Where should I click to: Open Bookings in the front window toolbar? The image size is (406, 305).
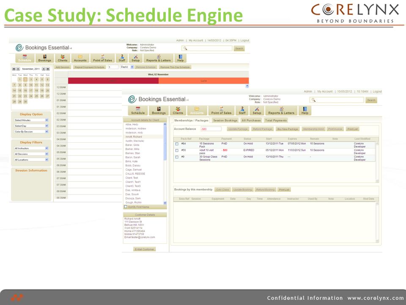pos(159,111)
